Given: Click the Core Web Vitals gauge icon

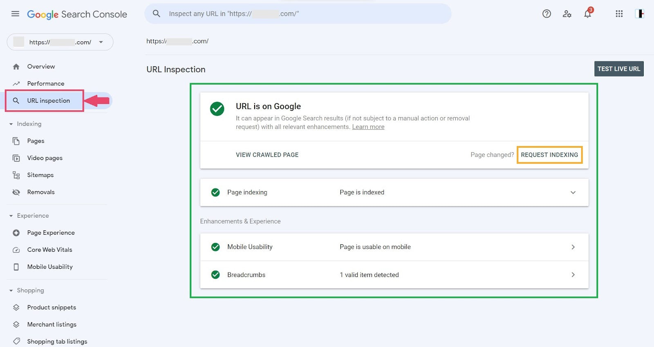Looking at the screenshot, I should [x=16, y=250].
